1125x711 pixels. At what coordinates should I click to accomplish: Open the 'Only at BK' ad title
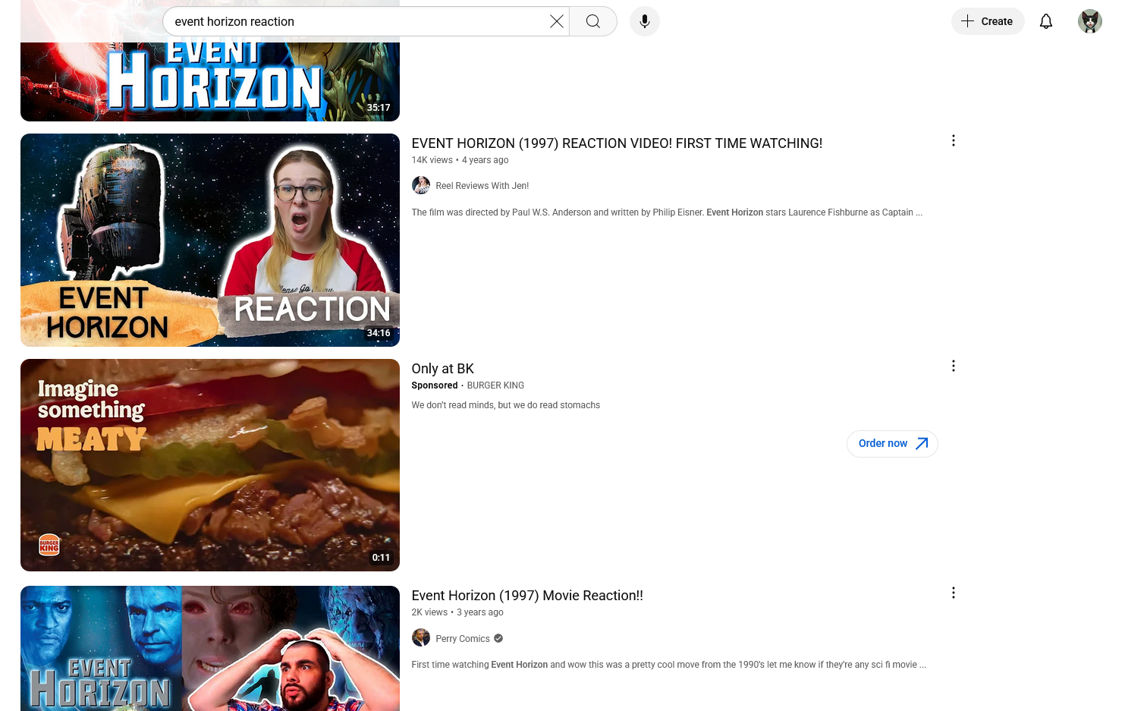click(443, 369)
